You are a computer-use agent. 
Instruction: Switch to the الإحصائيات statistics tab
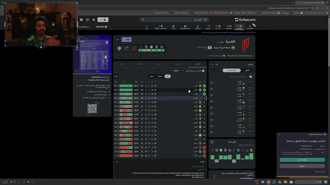178,64
